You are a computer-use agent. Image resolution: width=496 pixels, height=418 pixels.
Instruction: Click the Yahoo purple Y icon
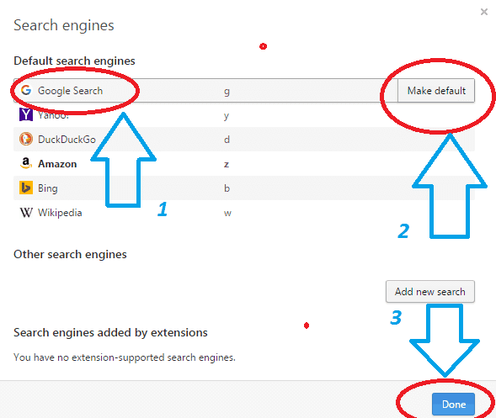click(x=26, y=114)
